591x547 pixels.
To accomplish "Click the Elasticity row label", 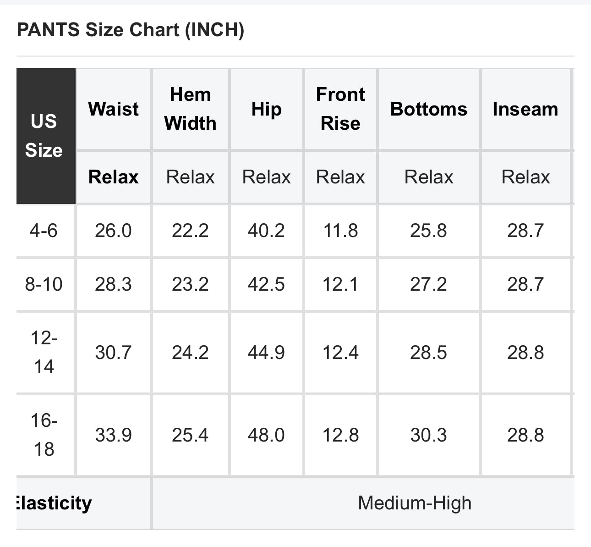I will point(54,503).
